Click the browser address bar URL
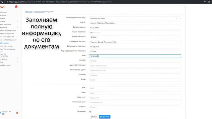This screenshot has width=212, height=119. [60, 2]
